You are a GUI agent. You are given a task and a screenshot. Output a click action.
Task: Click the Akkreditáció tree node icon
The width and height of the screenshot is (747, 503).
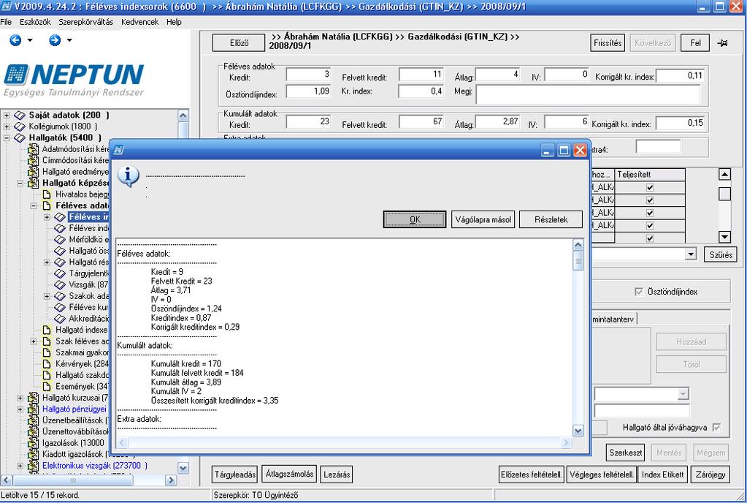pyautogui.click(x=60, y=319)
